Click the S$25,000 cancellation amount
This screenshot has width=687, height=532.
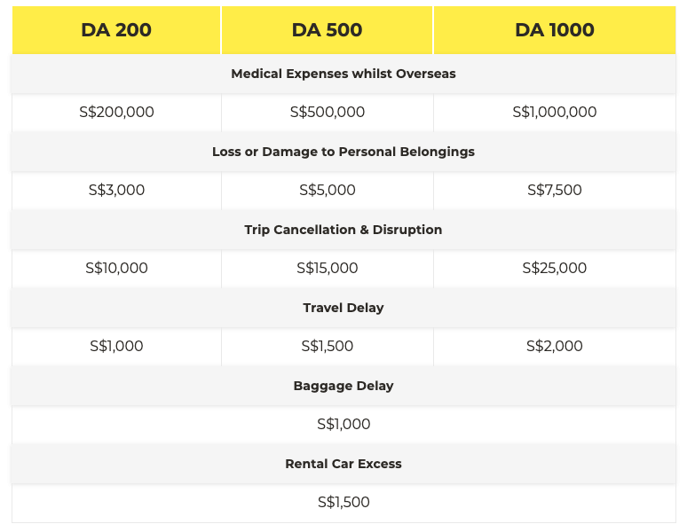[x=554, y=269]
